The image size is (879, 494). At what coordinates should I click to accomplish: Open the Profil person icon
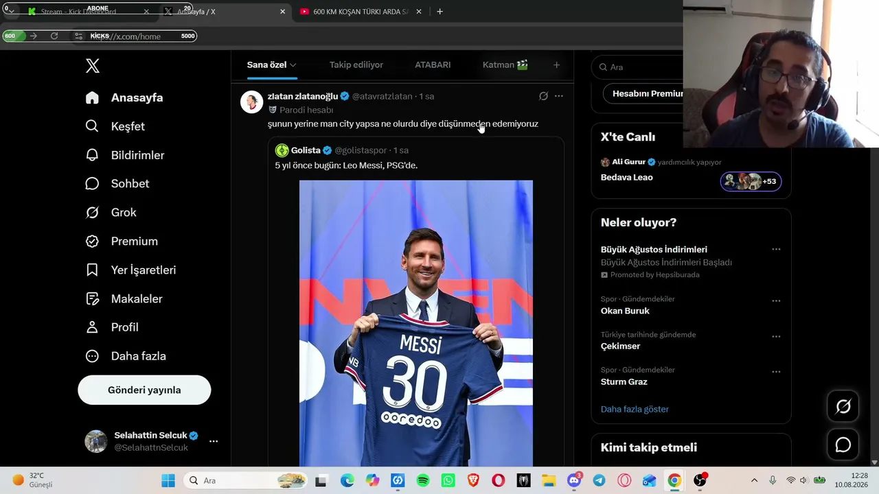tap(92, 327)
